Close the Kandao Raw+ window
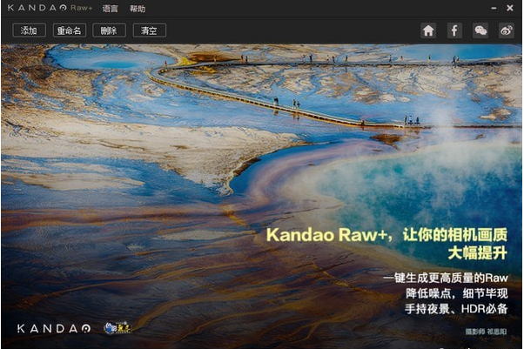The height and width of the screenshot is (349, 524). 510,8
